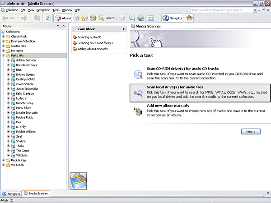Viewport: 271px width, 203px height.
Task: Click the globe search toolbar icon
Action: click(140, 18)
